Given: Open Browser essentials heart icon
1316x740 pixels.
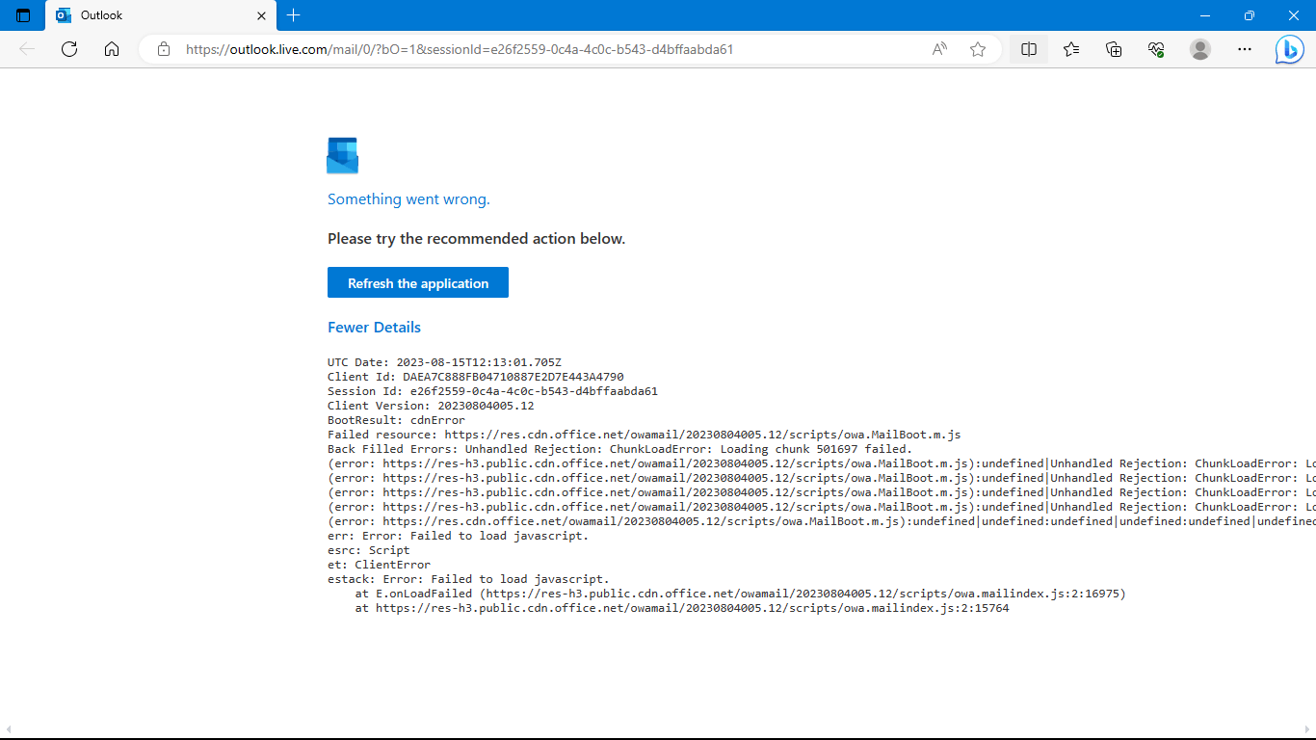Looking at the screenshot, I should tap(1157, 49).
